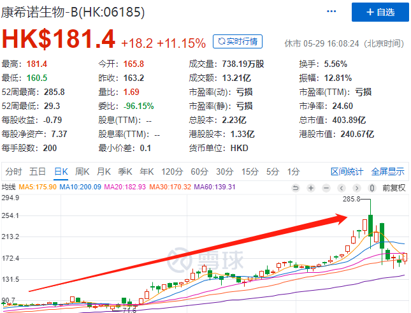Image resolution: width=411 pixels, height=313 pixels.
Task: Click the 每股收益 value -0.79
Action: [x=52, y=120]
